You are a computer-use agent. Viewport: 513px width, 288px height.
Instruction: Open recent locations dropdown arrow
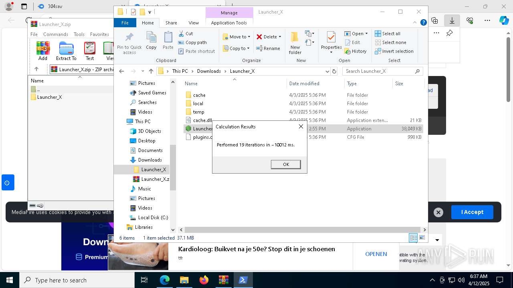coord(143,71)
